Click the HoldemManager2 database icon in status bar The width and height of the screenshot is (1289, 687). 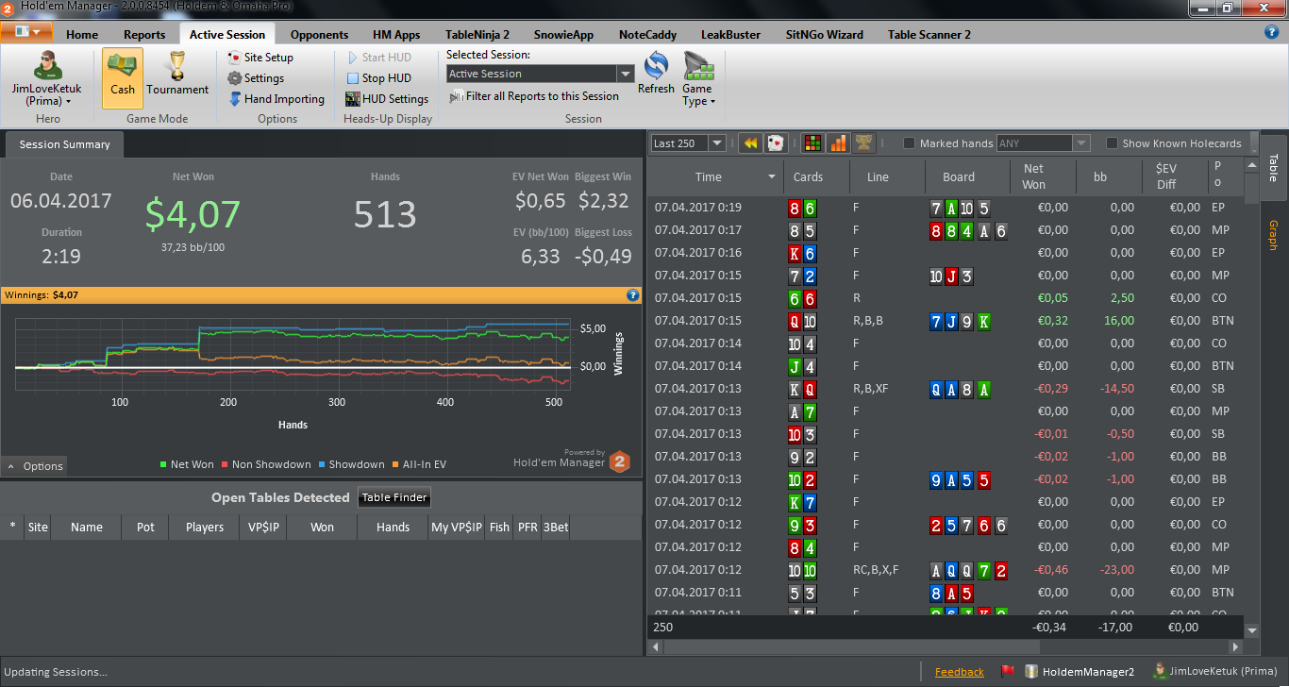1032,672
